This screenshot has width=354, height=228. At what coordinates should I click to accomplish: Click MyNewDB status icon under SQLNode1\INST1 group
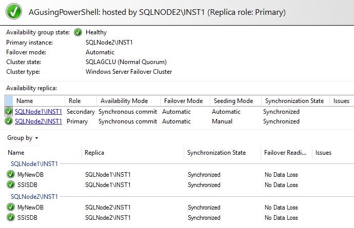(x=11, y=175)
